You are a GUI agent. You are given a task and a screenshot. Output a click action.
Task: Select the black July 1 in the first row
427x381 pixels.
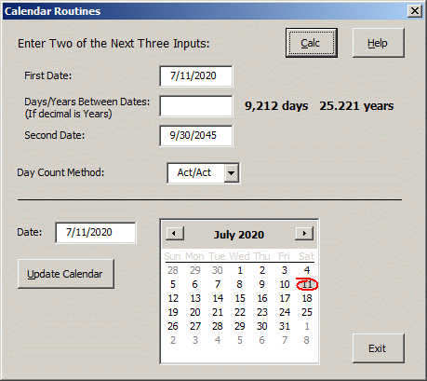[240, 270]
